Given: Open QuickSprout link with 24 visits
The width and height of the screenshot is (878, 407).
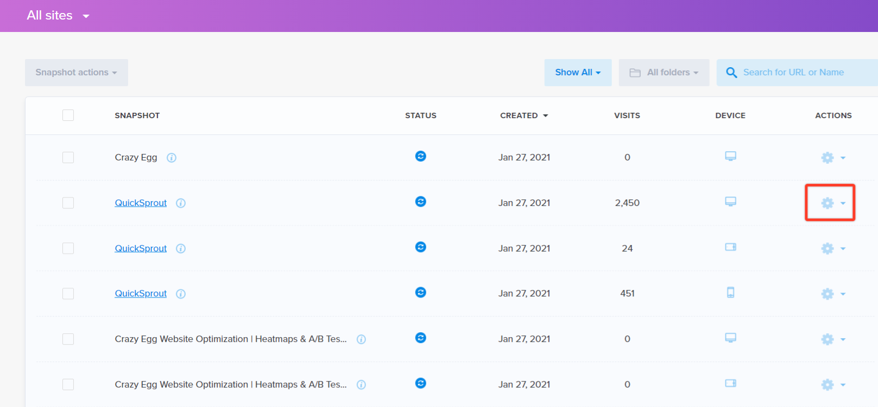Looking at the screenshot, I should (x=141, y=249).
